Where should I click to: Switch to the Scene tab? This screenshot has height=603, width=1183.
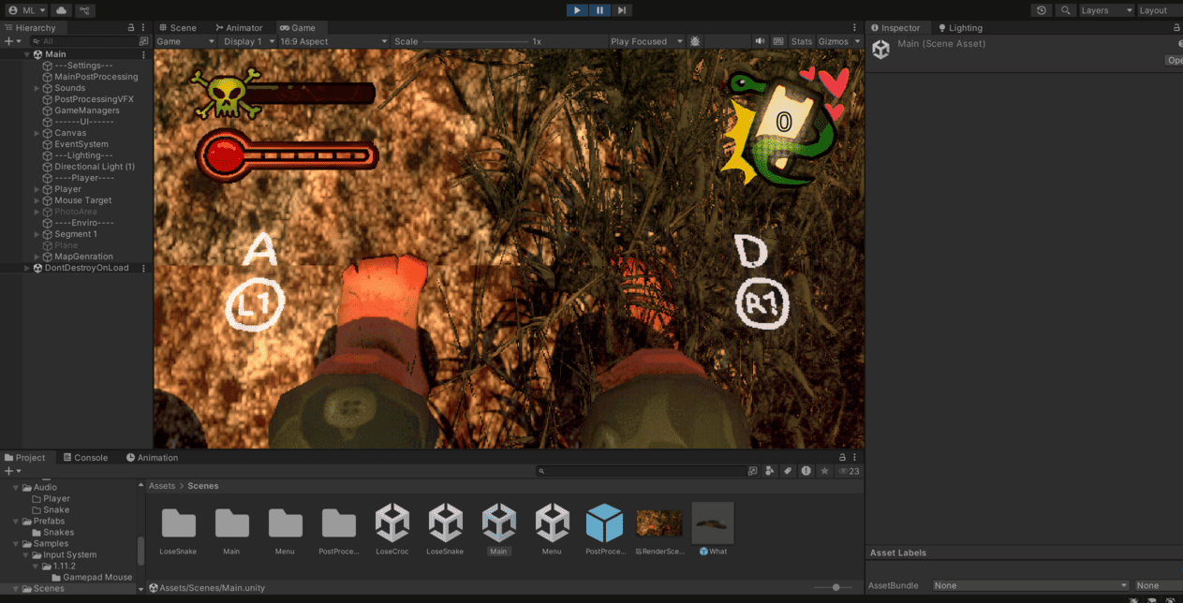[x=176, y=28]
